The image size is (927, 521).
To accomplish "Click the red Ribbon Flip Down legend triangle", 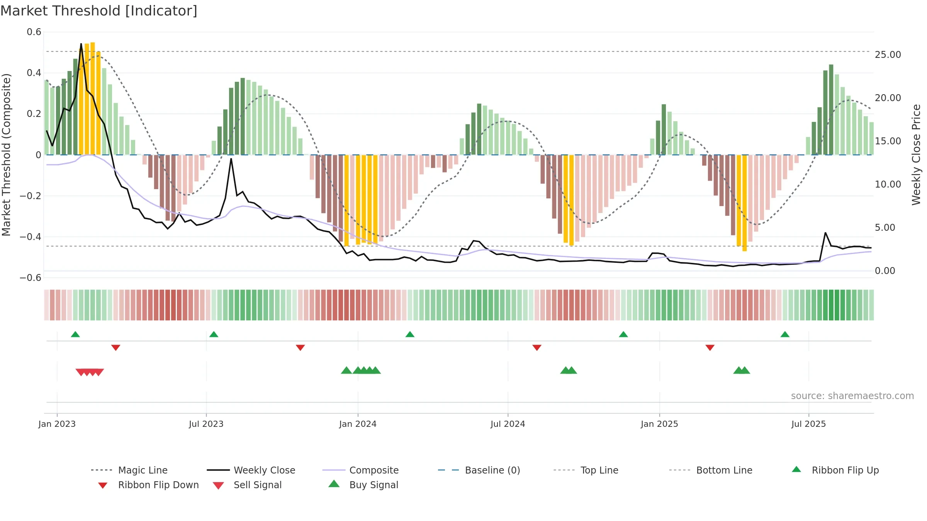I will [x=102, y=485].
